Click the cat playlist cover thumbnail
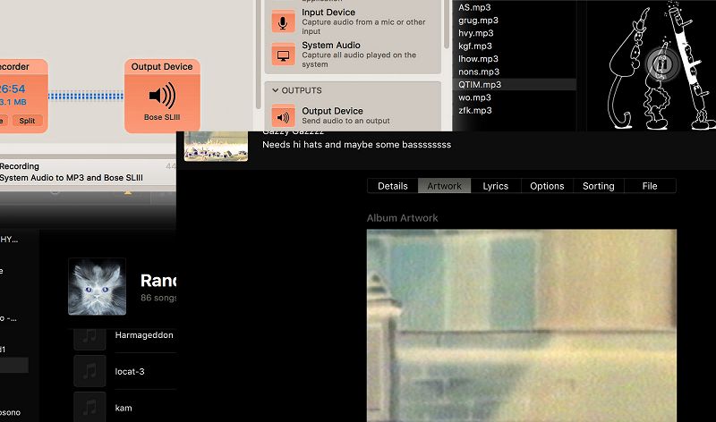 (97, 287)
